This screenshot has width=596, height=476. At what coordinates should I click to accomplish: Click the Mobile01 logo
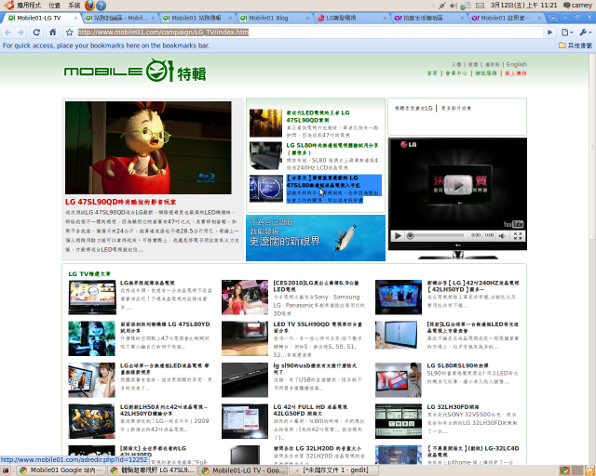pyautogui.click(x=135, y=71)
